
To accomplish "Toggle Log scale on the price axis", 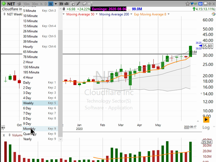I will pos(206,128).
